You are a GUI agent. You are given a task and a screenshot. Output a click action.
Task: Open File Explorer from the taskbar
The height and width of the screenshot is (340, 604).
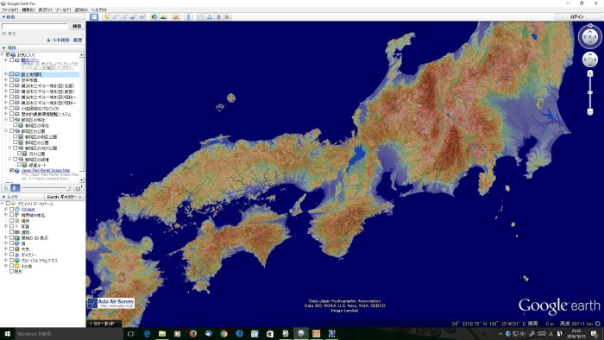162,333
